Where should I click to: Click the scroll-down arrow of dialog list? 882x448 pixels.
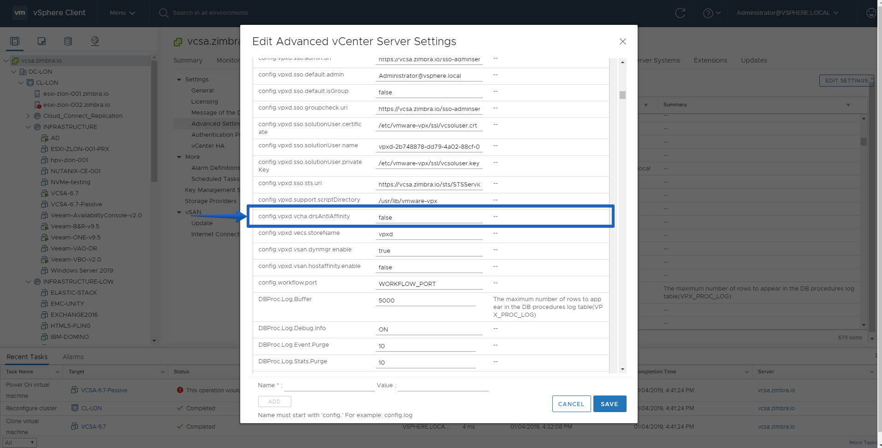[x=622, y=369]
